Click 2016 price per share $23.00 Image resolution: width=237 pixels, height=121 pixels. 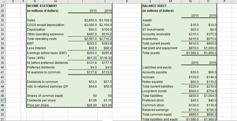pos(107,105)
